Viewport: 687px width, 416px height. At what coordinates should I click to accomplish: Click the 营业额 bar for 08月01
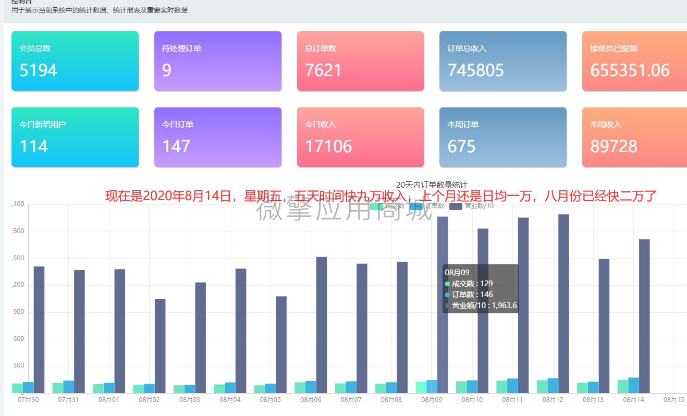120,331
